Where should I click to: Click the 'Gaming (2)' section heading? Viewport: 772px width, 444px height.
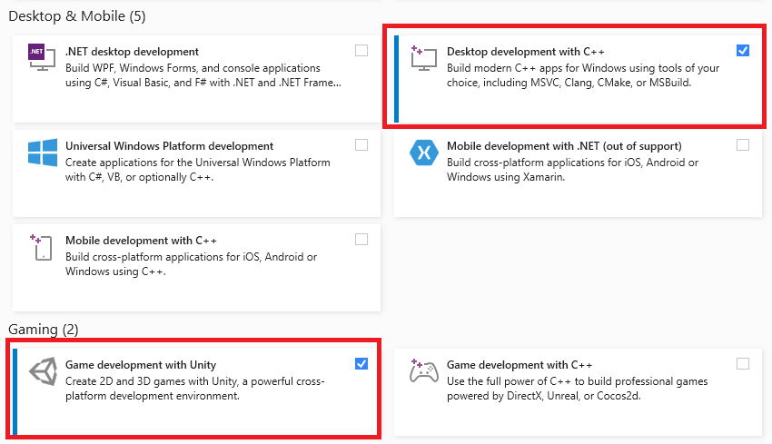coord(44,330)
